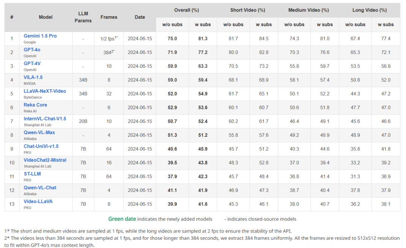The height and width of the screenshot is (248, 406).
Task: Open the GPT-4o model link
Action: [32, 49]
